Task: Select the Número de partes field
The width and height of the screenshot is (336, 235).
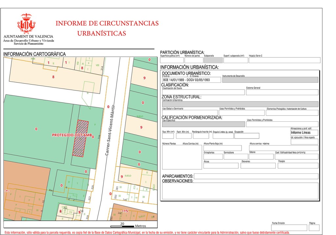Action: coord(194,60)
